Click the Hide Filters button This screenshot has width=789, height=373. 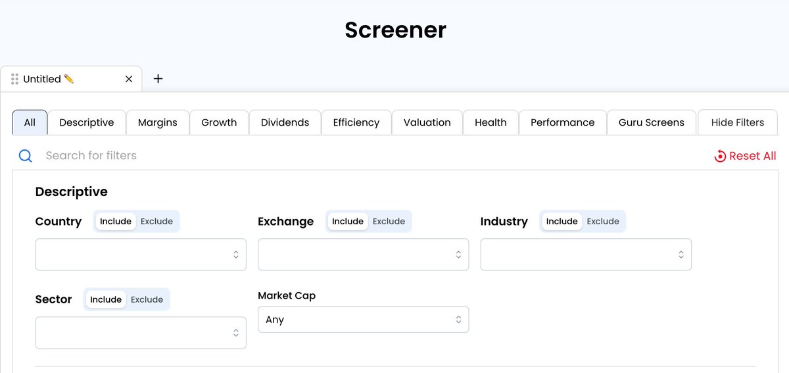(x=737, y=122)
